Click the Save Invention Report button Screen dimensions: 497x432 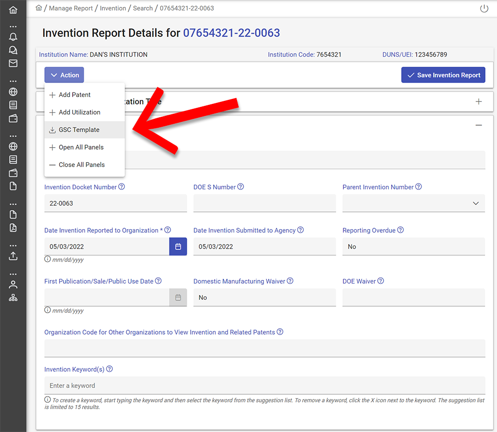point(443,75)
